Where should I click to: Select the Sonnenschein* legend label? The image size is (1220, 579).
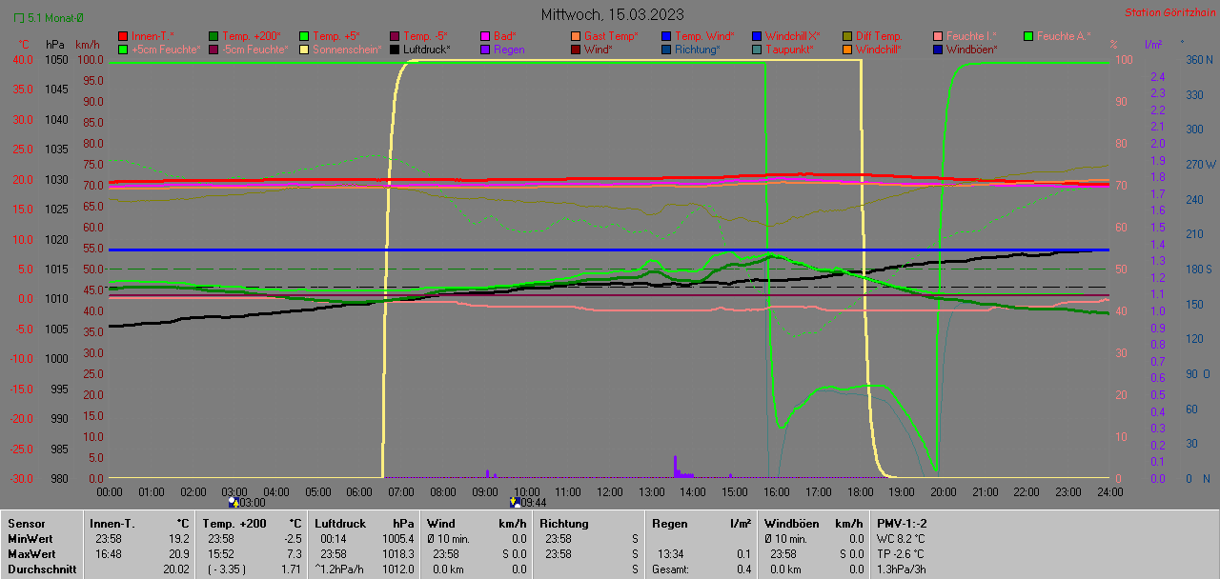pyautogui.click(x=347, y=50)
